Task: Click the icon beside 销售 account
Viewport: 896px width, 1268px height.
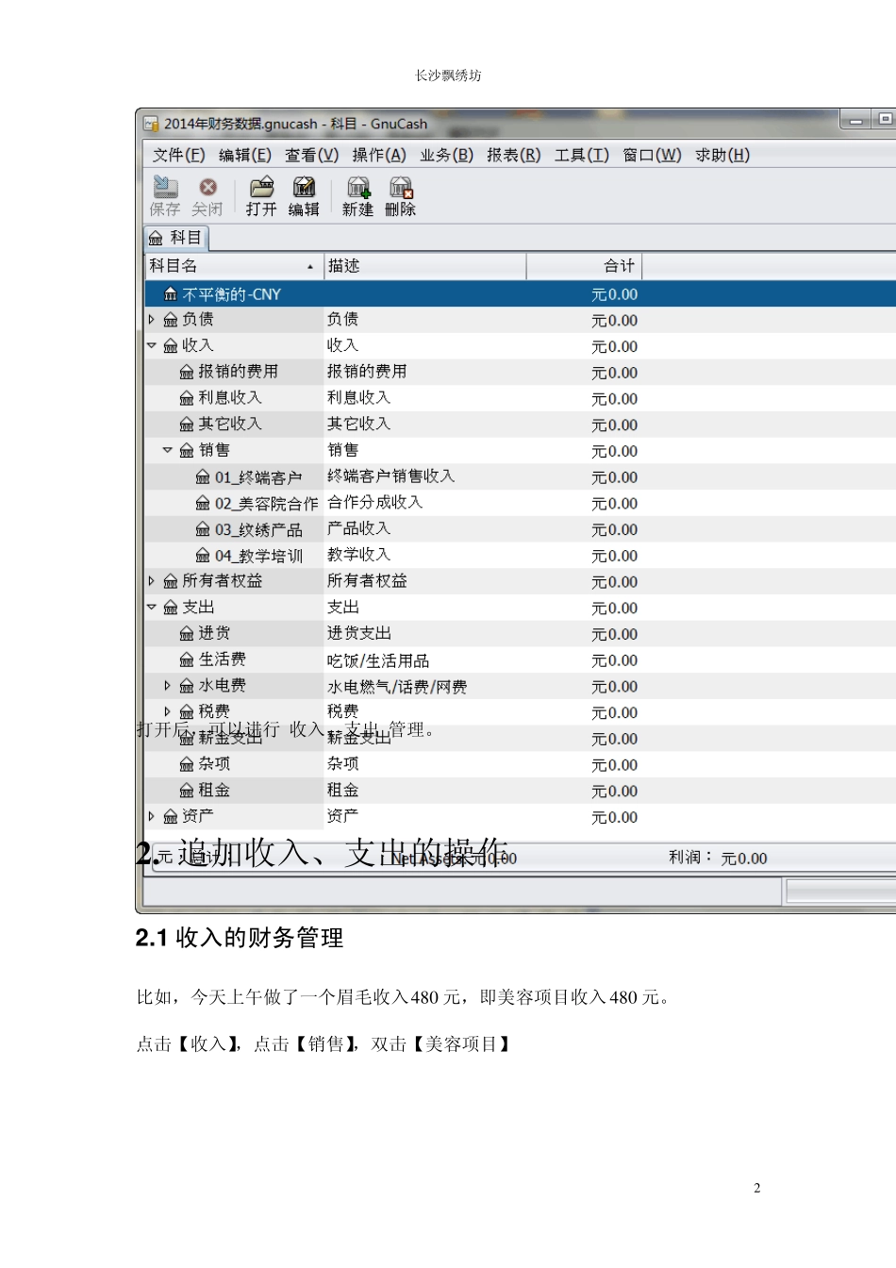Action: point(187,451)
